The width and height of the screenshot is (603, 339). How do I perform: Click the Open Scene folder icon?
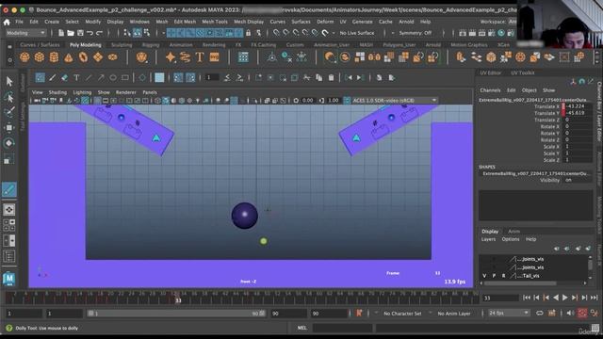(x=71, y=33)
